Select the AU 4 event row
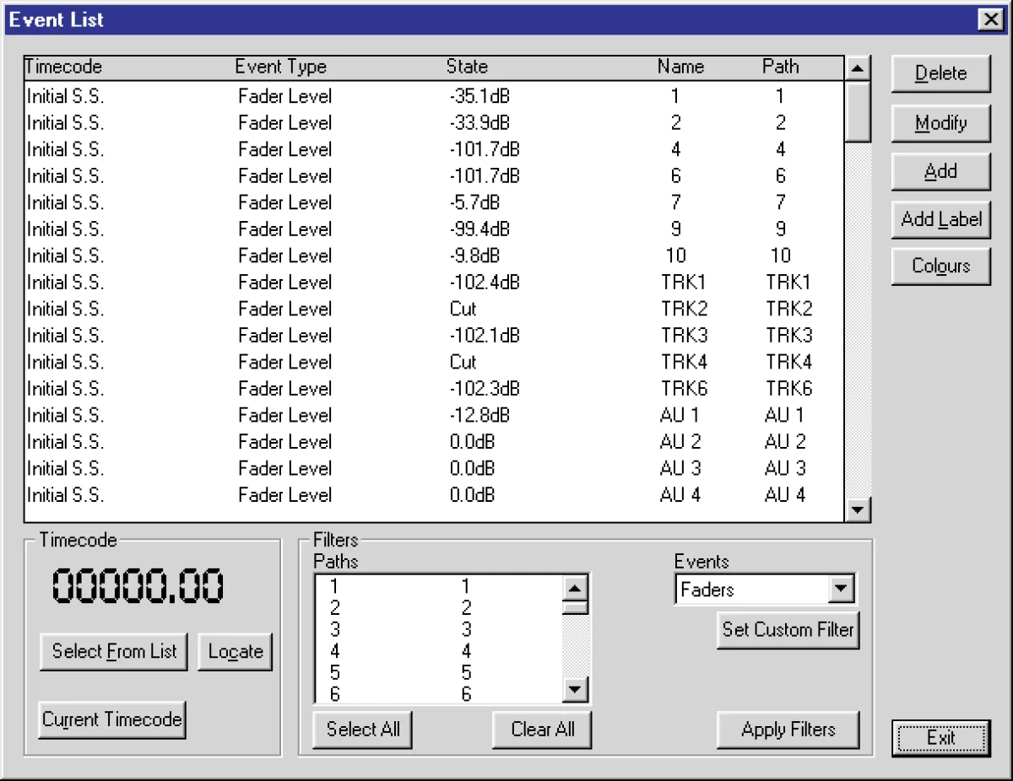Image resolution: width=1013 pixels, height=781 pixels. [x=434, y=495]
